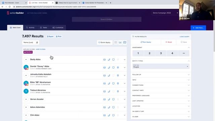Click avatar badge of Tiebout Abramow
Image resolution: width=215 pixels, height=121 pixels.
(x=26, y=91)
